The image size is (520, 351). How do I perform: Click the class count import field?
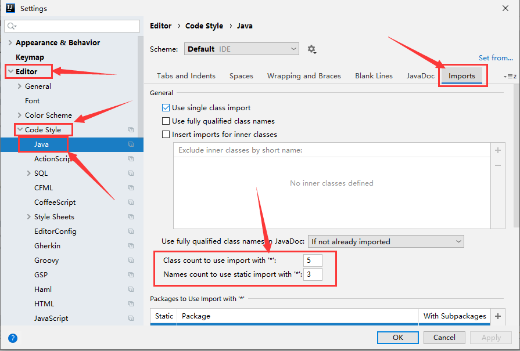pyautogui.click(x=313, y=260)
